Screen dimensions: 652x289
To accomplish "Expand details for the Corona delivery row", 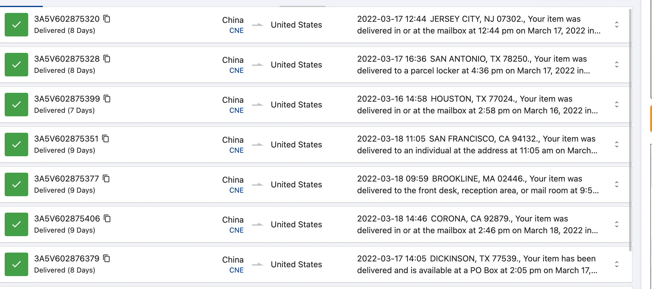I will click(617, 224).
